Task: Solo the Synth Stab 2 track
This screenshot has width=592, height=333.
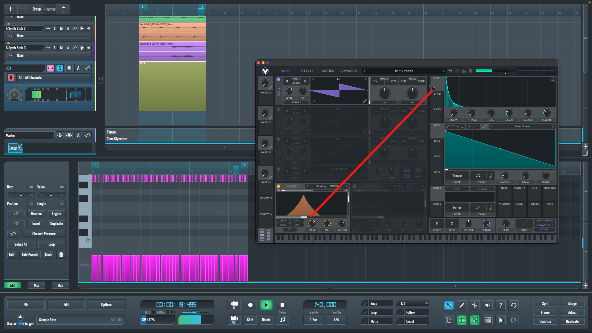Action: [x=55, y=28]
